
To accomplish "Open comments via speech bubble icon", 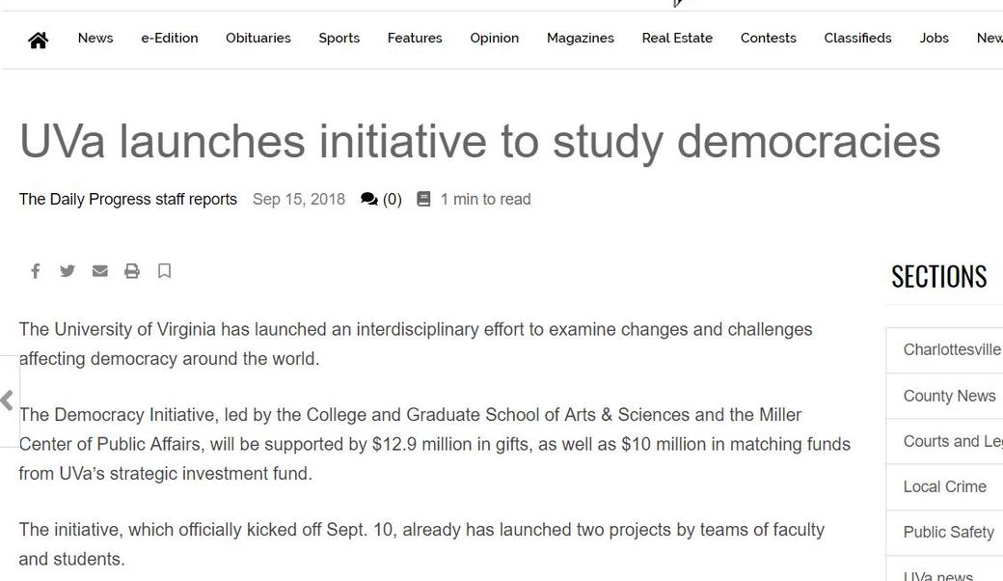I will tap(369, 199).
